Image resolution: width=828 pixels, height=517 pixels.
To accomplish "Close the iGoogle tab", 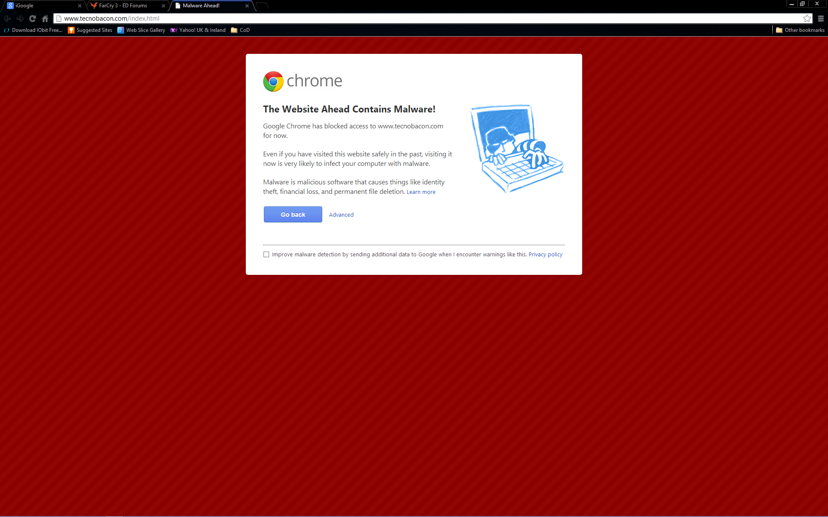I will pos(79,6).
